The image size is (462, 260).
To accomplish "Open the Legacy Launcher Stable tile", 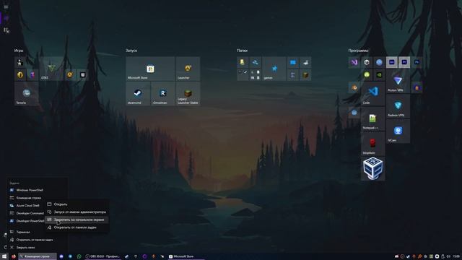I will (188, 94).
